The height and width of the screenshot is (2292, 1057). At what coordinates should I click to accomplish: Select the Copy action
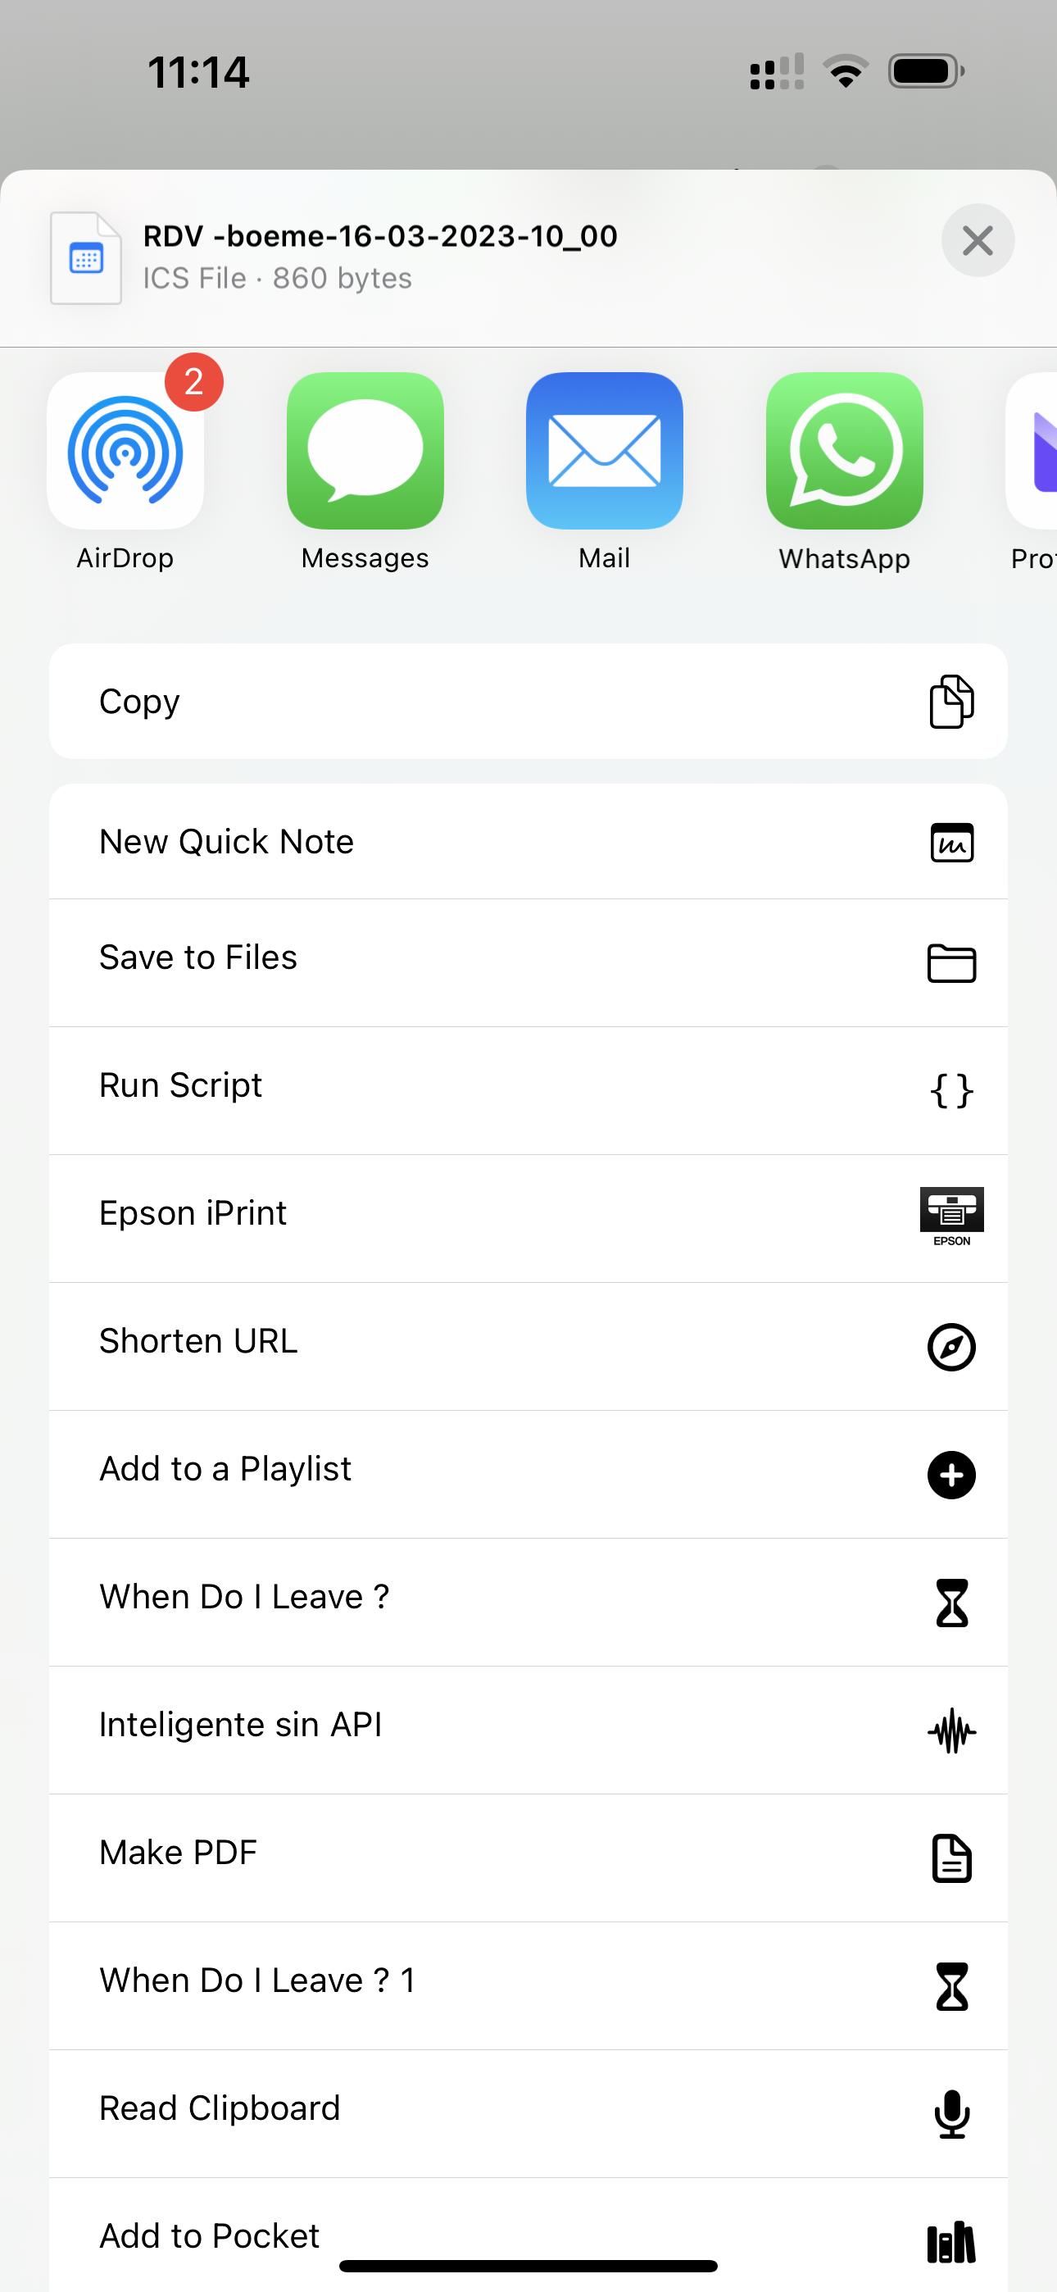[528, 701]
